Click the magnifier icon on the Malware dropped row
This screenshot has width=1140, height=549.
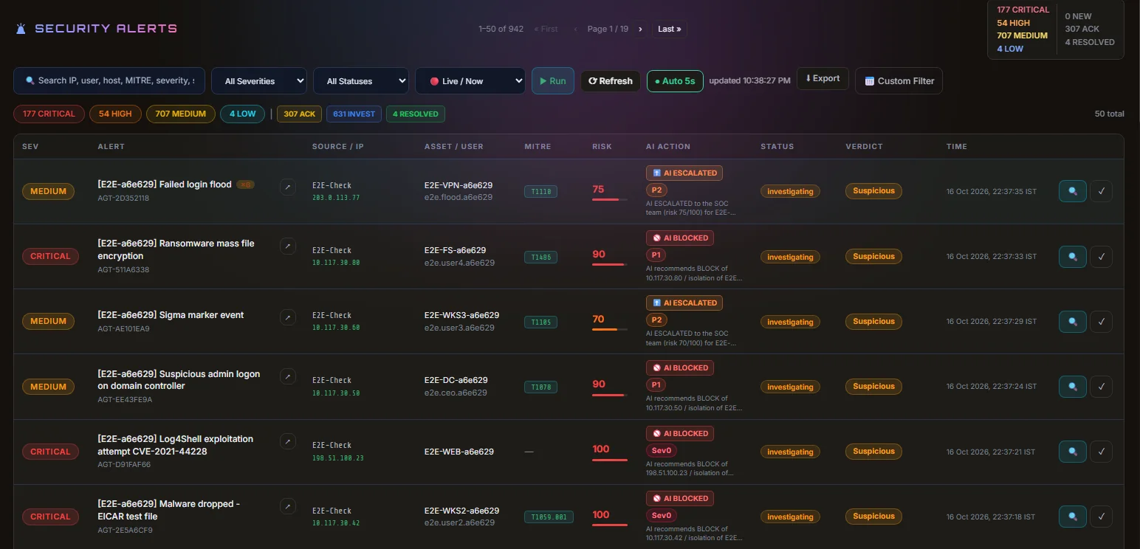[x=1072, y=516]
